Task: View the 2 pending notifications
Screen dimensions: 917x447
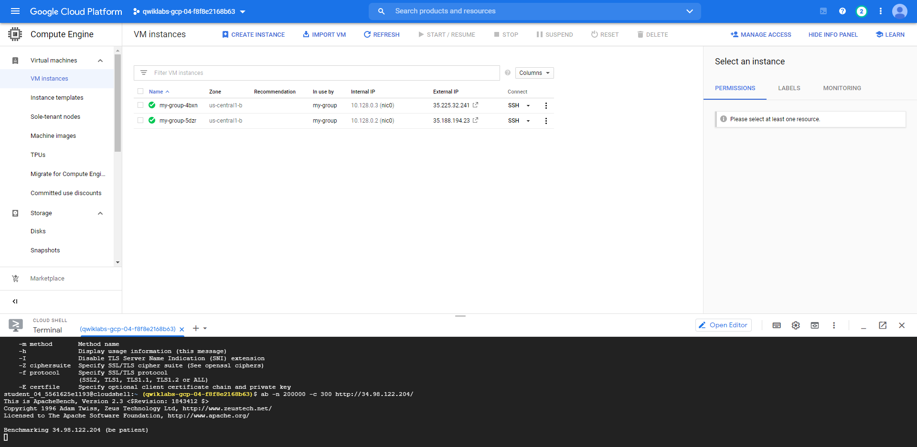Action: point(862,11)
